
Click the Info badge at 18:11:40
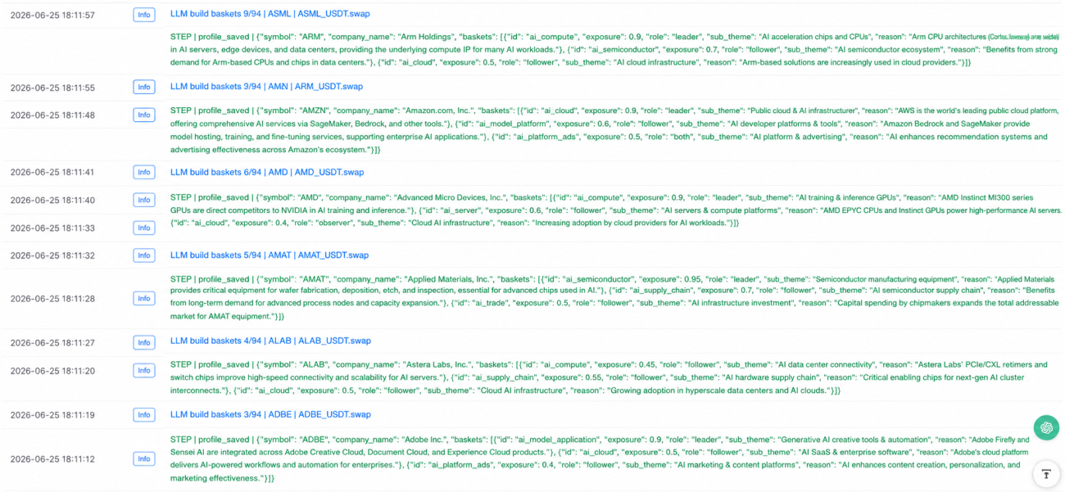(x=144, y=201)
